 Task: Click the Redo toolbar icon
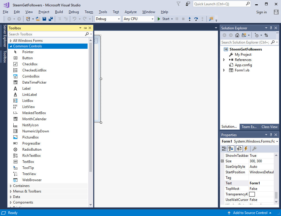coord(85,19)
